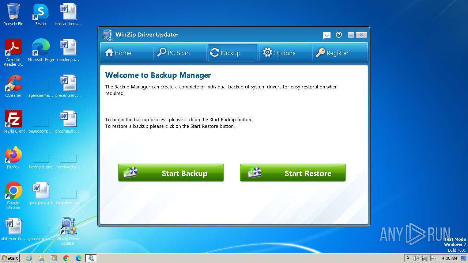Open Recycle Bin on desktop
The image size is (468, 263).
[13, 15]
